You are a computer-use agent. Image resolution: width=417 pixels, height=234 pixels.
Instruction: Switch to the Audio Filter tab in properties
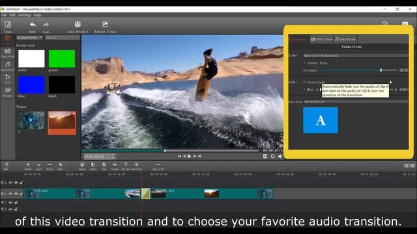coord(345,39)
